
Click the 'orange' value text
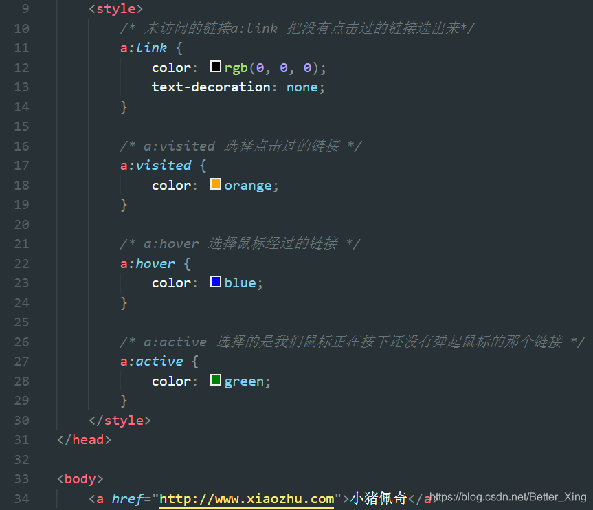(248, 186)
